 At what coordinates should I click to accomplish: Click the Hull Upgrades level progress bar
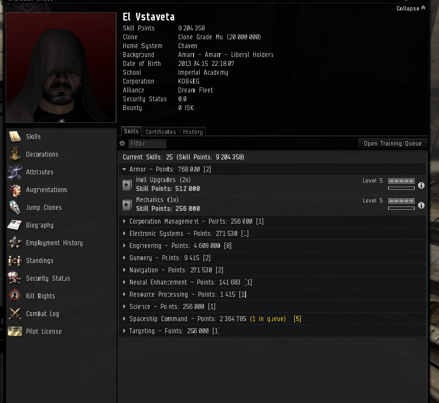(x=401, y=181)
